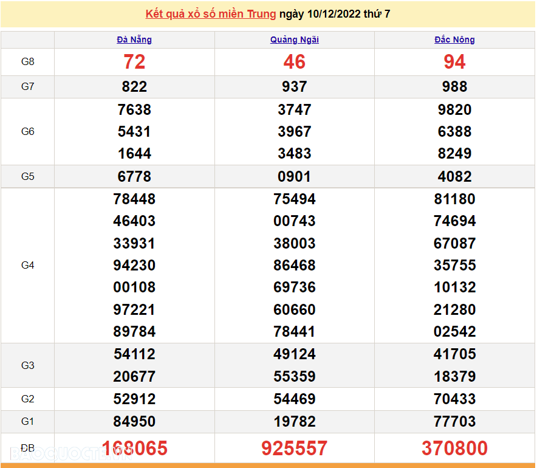537x468 pixels.
Task: Click the G1 number 84950
Action: [134, 421]
